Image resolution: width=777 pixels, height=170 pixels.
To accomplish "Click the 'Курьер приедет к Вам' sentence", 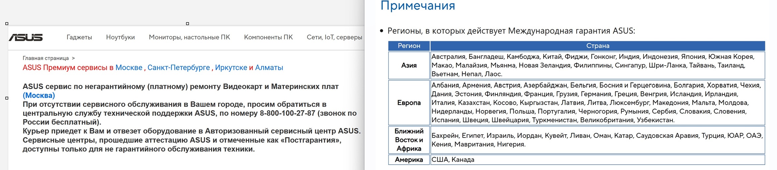I will [192, 131].
